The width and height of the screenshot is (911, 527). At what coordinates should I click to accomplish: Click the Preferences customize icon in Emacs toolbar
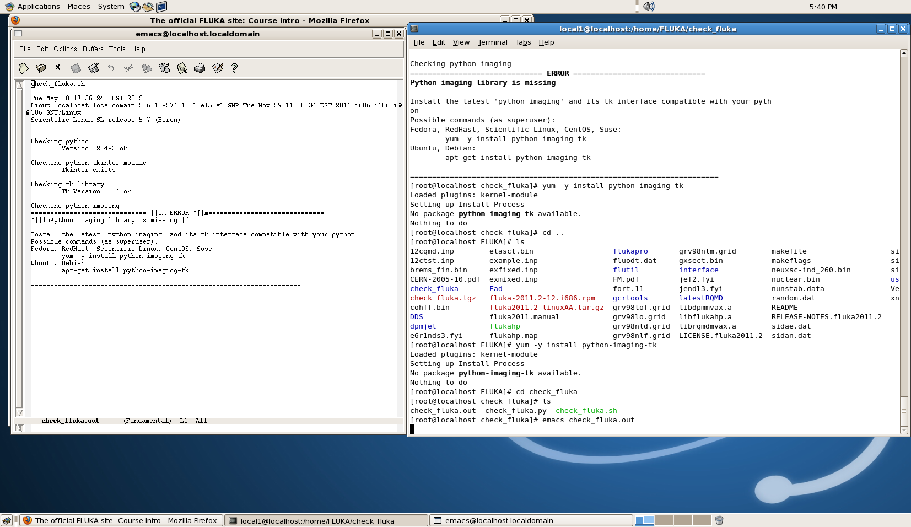click(x=217, y=68)
